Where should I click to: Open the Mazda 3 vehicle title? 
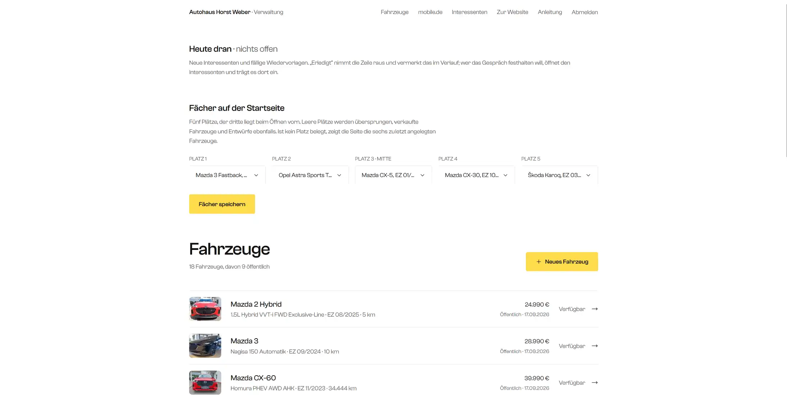244,341
